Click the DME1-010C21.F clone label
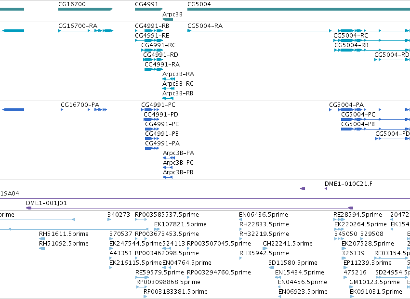This screenshot has width=410, height=299. pyautogui.click(x=348, y=184)
